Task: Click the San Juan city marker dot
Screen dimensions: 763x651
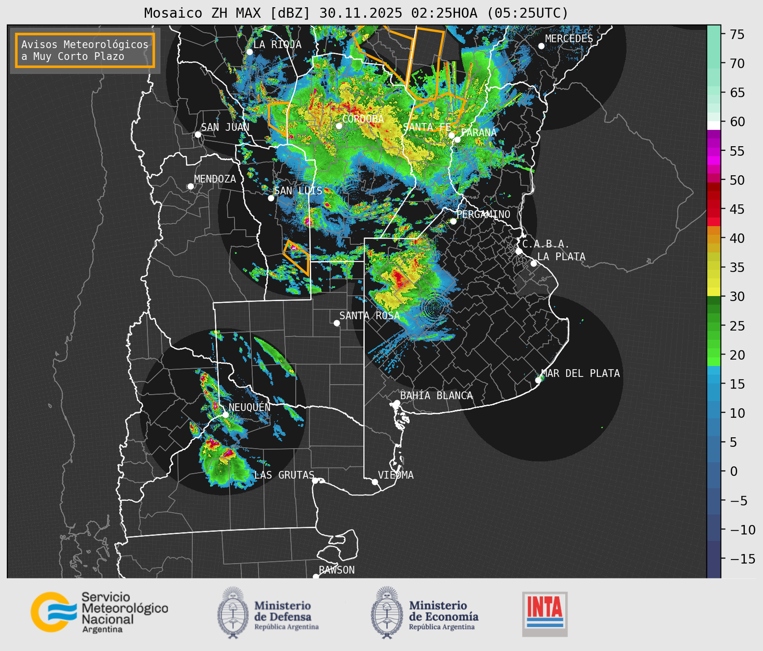Action: (x=198, y=134)
